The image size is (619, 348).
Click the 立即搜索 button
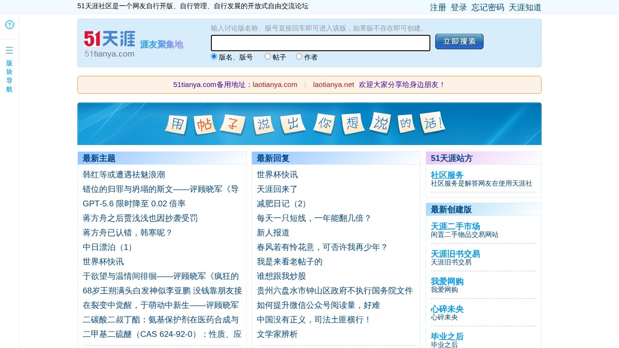[x=459, y=42]
